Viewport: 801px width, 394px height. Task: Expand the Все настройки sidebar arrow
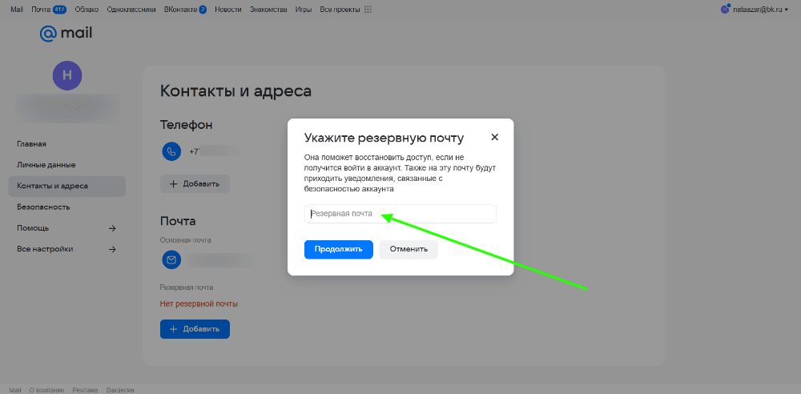112,249
